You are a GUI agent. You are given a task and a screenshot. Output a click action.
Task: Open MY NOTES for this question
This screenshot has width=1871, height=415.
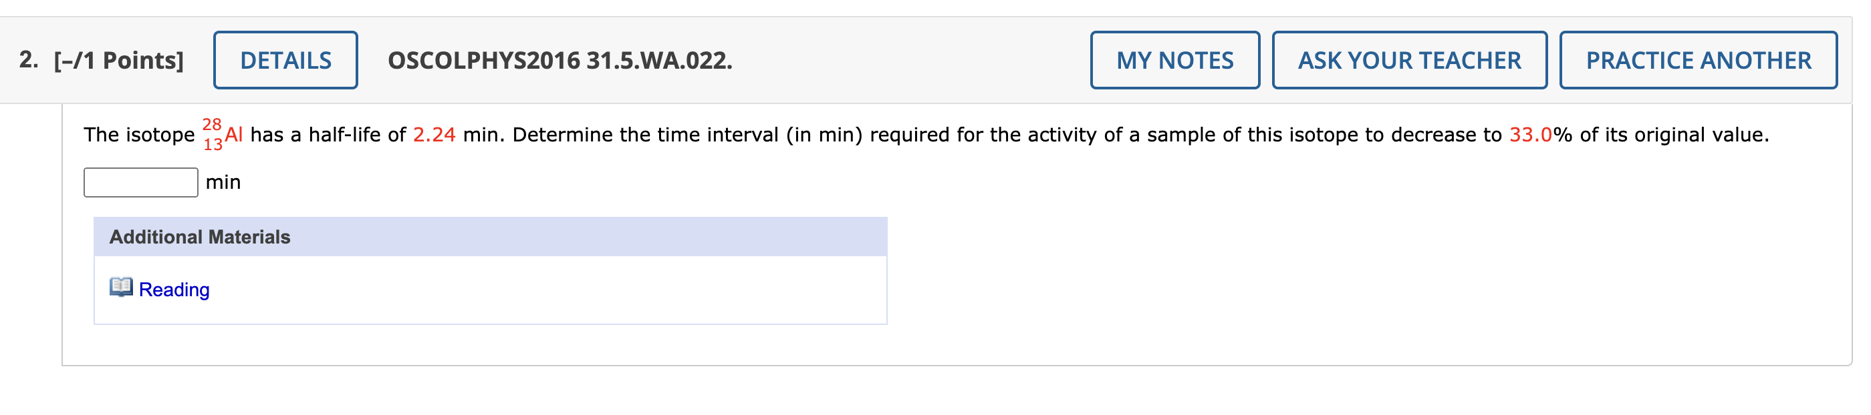[1174, 60]
